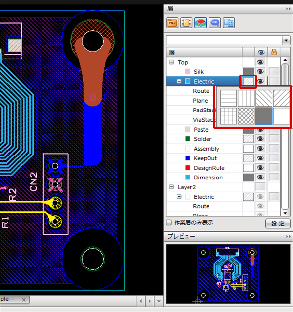This screenshot has width=293, height=312.
Task: Change the Dimension layer color swatch
Action: point(188,178)
